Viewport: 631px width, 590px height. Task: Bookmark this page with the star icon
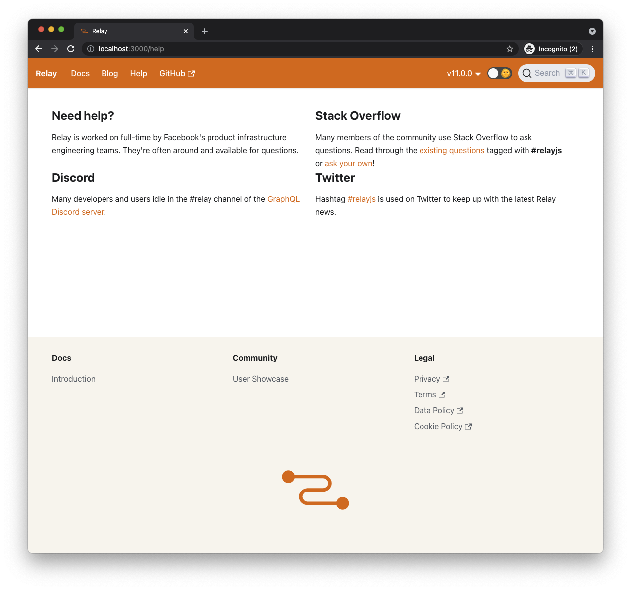pos(510,49)
